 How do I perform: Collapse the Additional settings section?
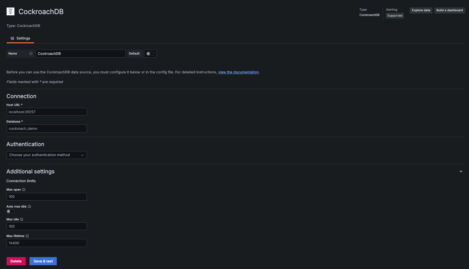[461, 171]
